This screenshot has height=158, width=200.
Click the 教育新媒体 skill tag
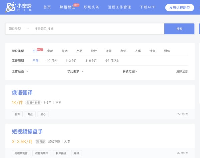42,153
